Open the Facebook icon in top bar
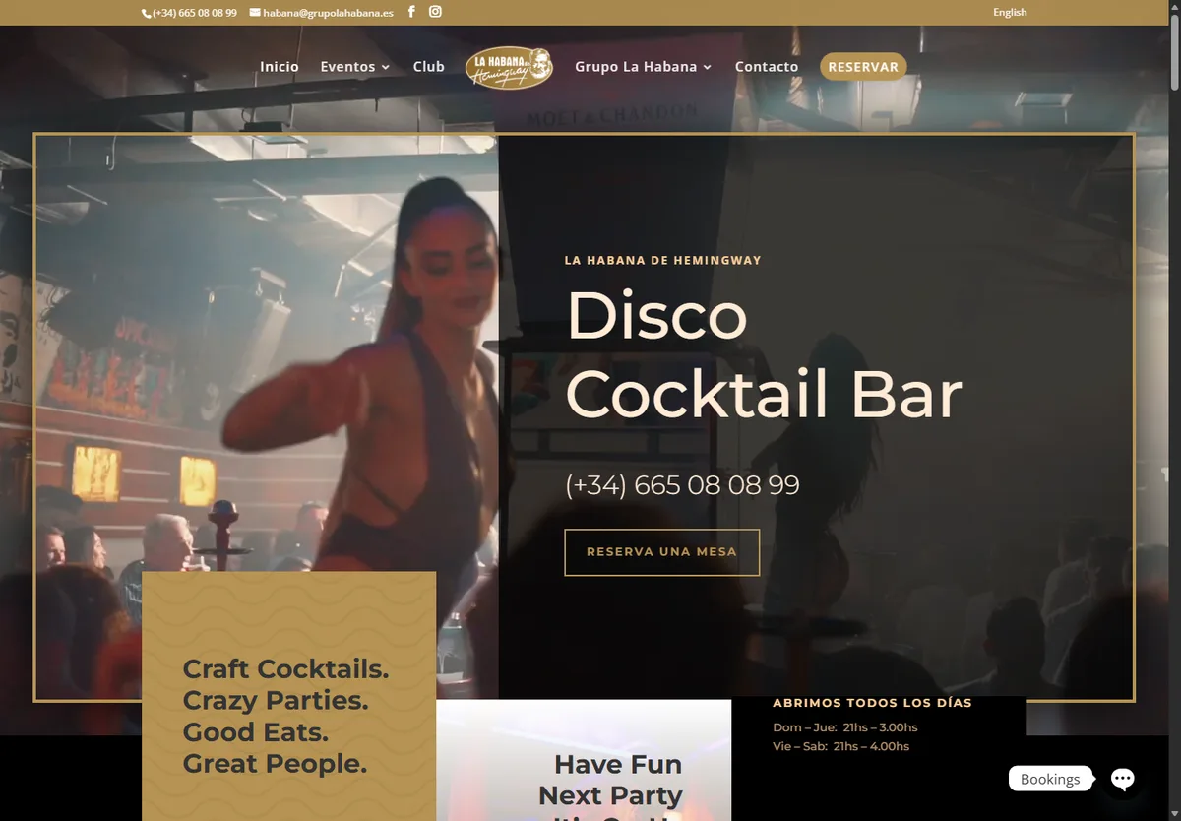 coord(411,12)
